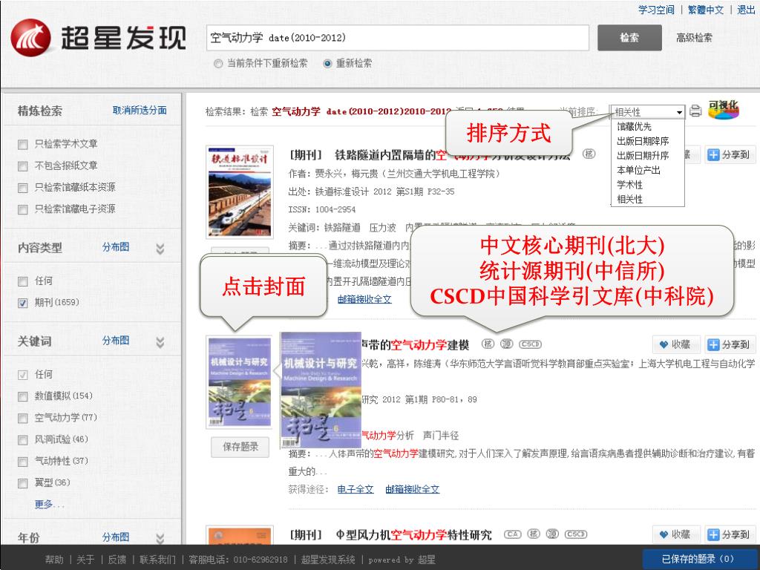Screen dimensions: 760x570
Task: Click 收藏 for the 声带 result
Action: pos(675,344)
